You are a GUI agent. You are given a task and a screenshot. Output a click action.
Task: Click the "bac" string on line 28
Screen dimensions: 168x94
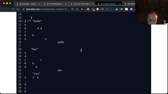pos(35,49)
